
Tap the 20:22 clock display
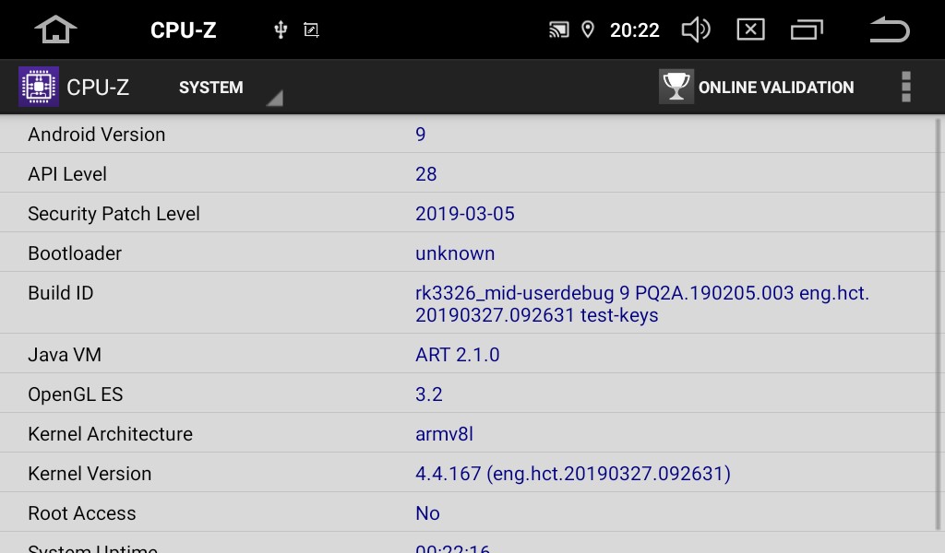click(x=635, y=30)
